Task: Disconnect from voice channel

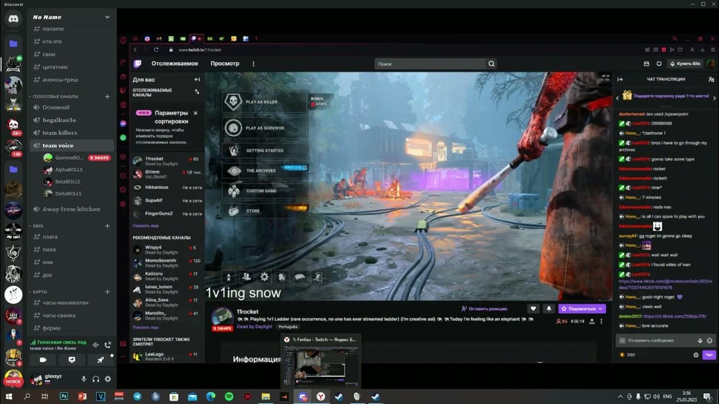Action: click(108, 345)
